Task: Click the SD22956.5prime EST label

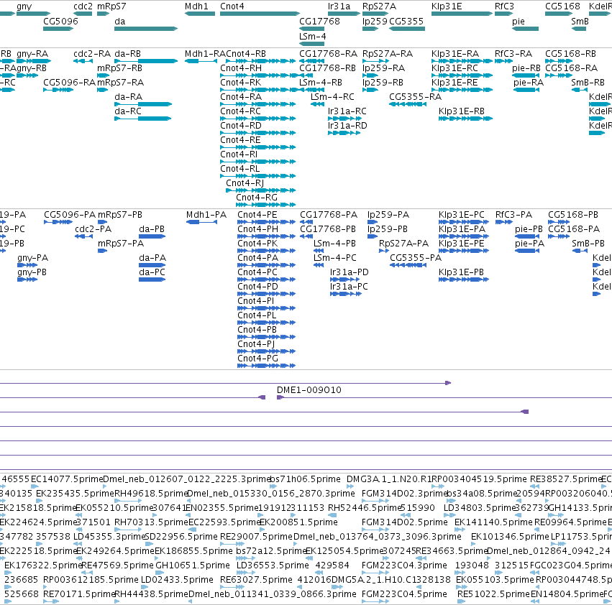Action: coord(181,536)
